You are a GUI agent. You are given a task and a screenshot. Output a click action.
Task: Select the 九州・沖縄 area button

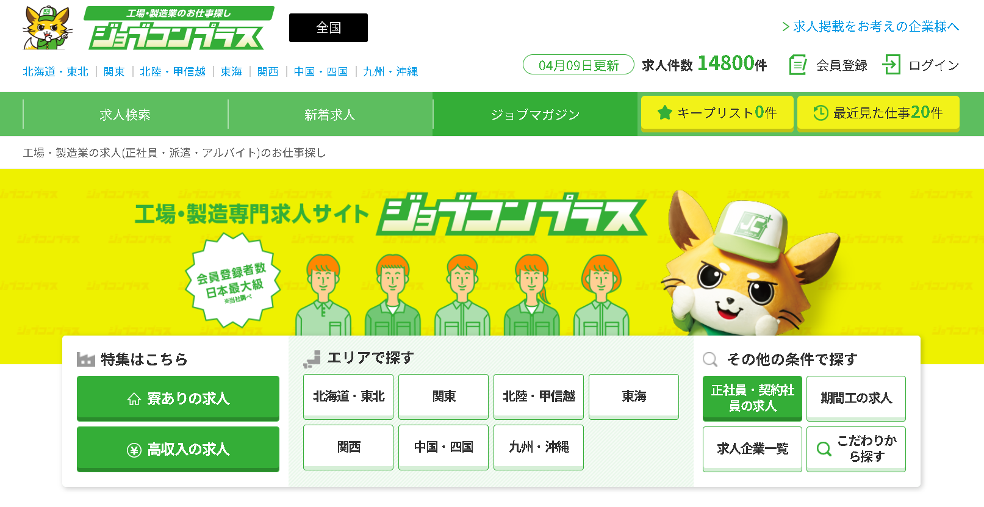[x=539, y=447]
